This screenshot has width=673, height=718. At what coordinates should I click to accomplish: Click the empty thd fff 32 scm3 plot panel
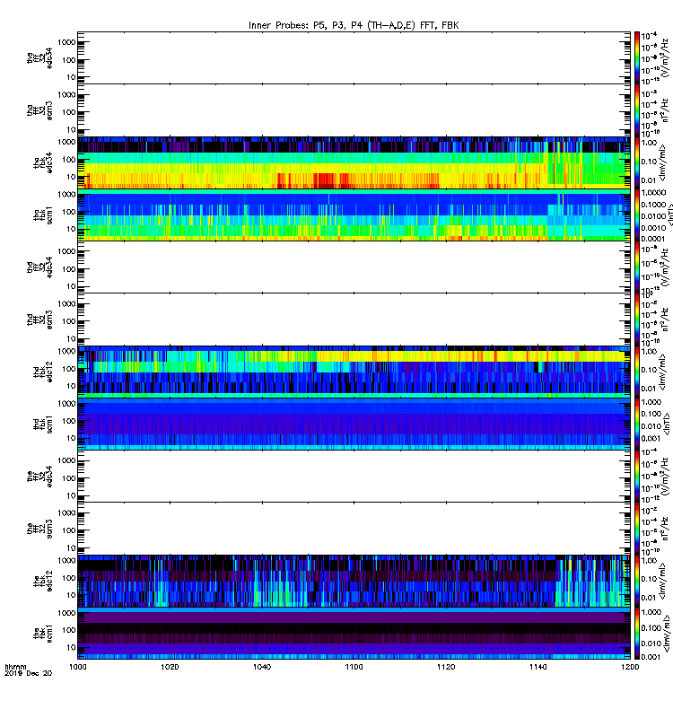[x=354, y=320]
